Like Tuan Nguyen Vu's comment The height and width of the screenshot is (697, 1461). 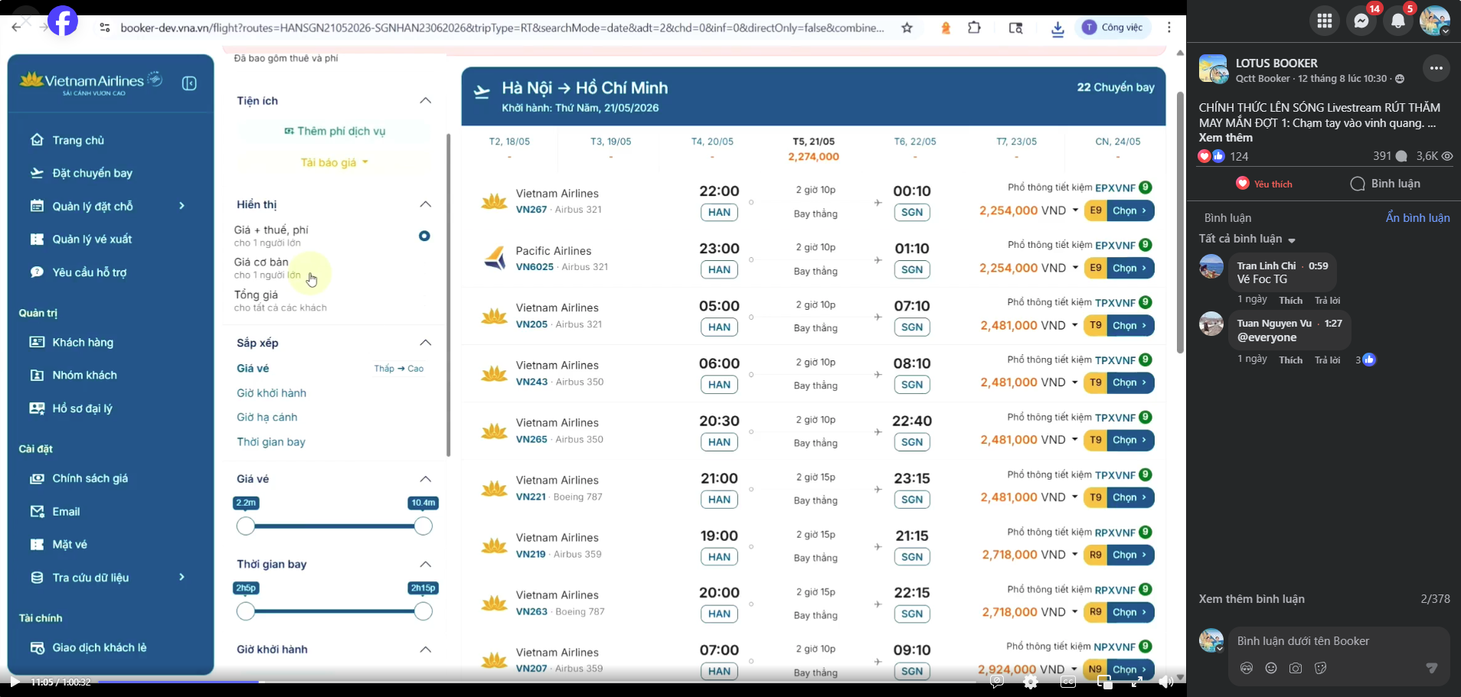click(x=1290, y=360)
